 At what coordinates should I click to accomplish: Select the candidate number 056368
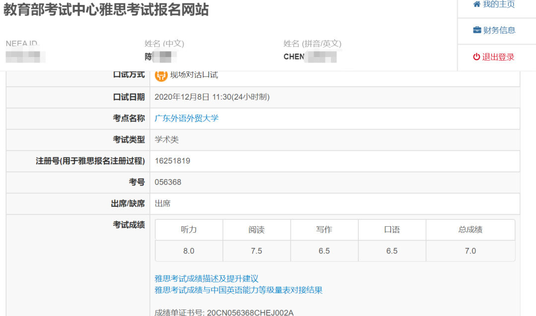point(168,182)
